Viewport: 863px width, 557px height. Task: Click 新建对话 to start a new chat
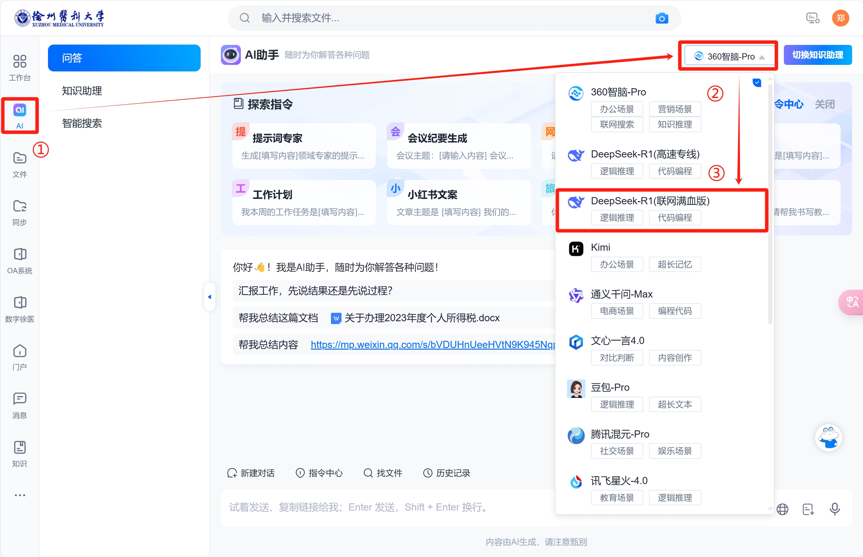coord(251,473)
